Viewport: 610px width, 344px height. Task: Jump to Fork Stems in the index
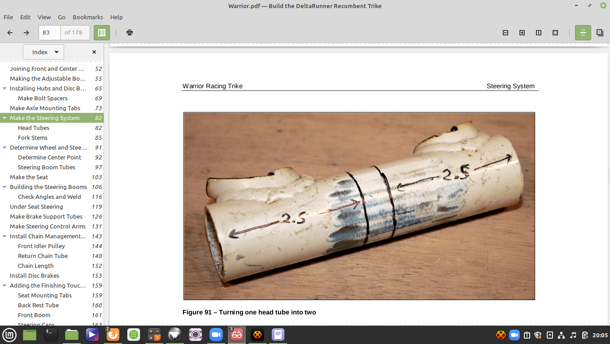[x=33, y=138]
